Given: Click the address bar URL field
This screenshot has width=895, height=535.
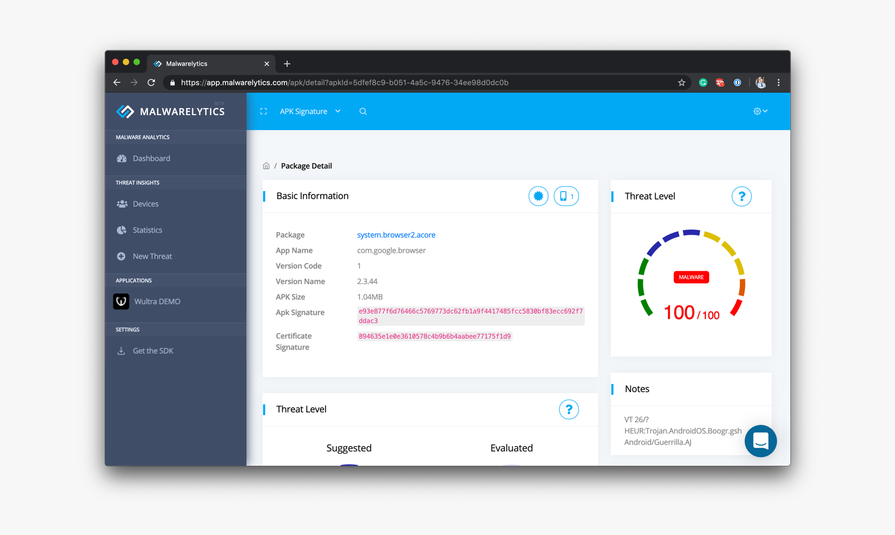Looking at the screenshot, I should [426, 82].
